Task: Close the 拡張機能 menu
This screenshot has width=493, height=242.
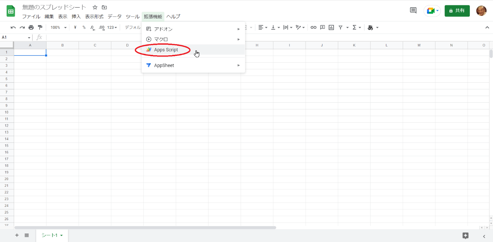Action: [x=153, y=17]
